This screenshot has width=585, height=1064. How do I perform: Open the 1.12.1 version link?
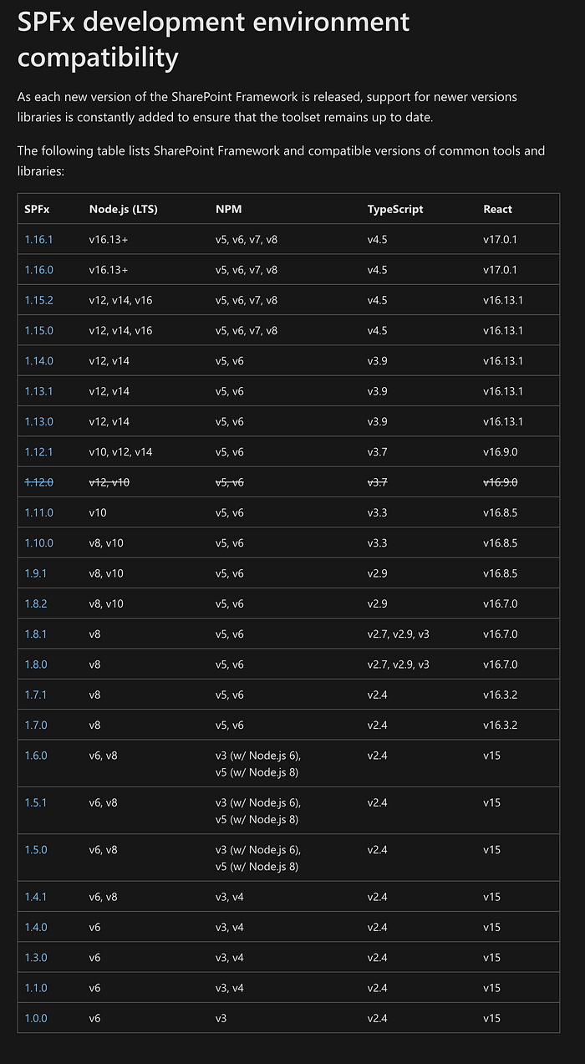pos(38,452)
